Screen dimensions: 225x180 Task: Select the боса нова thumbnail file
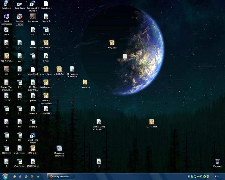pos(33,17)
